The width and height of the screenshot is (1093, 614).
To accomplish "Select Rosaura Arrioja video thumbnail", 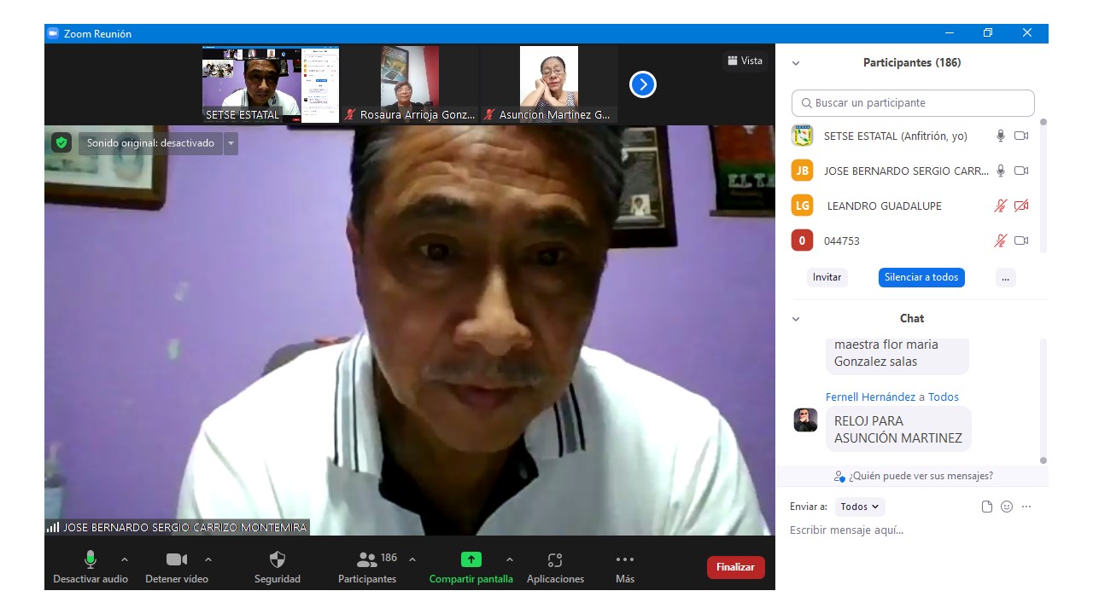I will (x=410, y=84).
